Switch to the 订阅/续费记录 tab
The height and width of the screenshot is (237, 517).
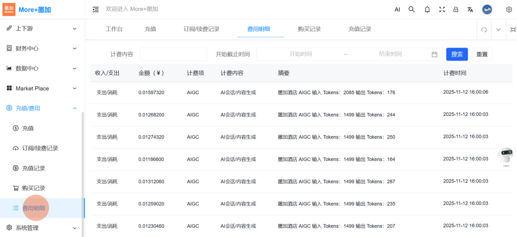pos(201,29)
